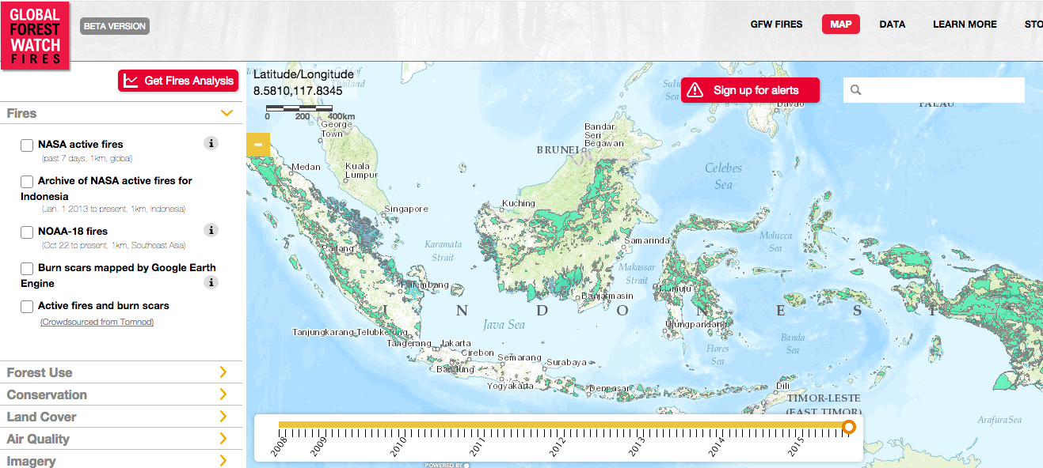Check Burn scars mapped by Google Earth Engine
The image size is (1043, 468).
[x=27, y=269]
